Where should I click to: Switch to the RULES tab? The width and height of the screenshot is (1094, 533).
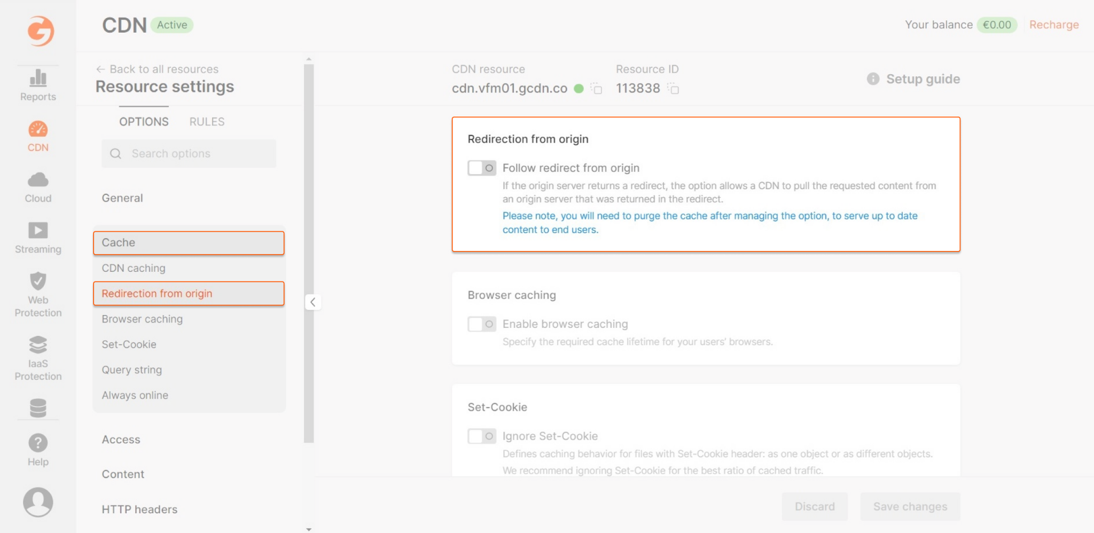[207, 122]
